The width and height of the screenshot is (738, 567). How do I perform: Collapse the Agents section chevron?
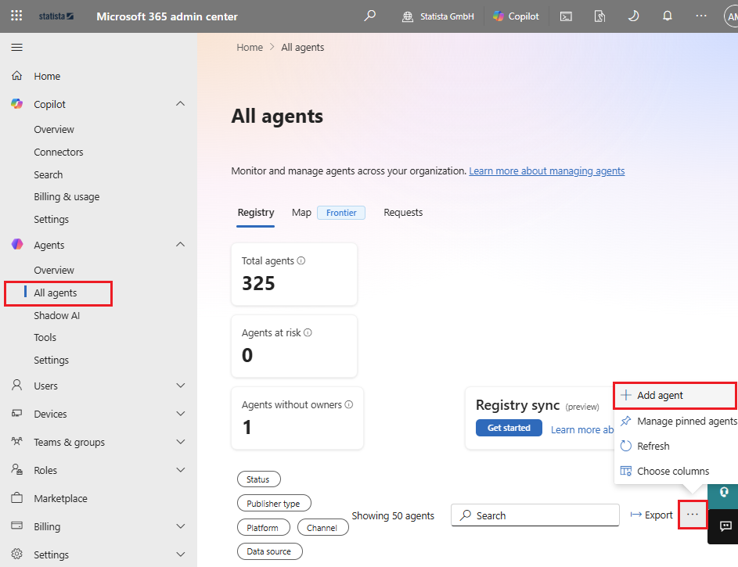[180, 245]
